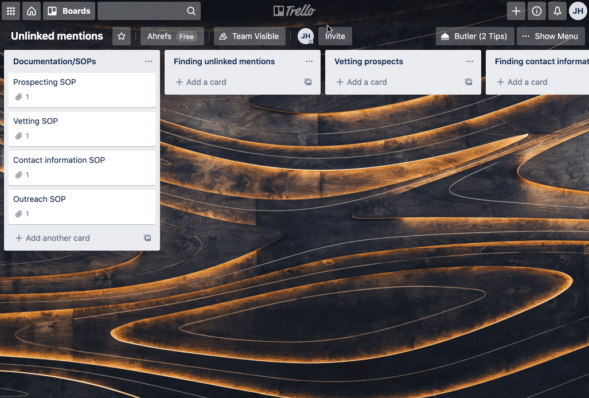This screenshot has height=398, width=589.
Task: Open the Documentation/SOPs list menu
Action: coord(149,61)
